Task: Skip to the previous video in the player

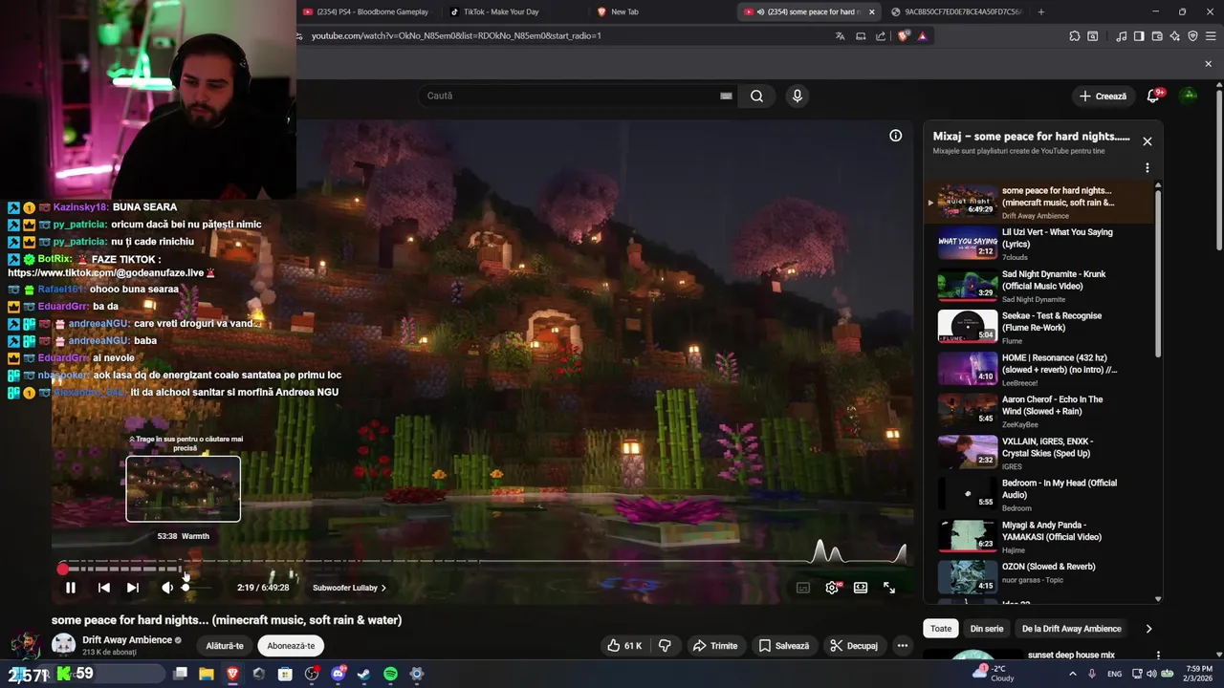Action: click(104, 588)
